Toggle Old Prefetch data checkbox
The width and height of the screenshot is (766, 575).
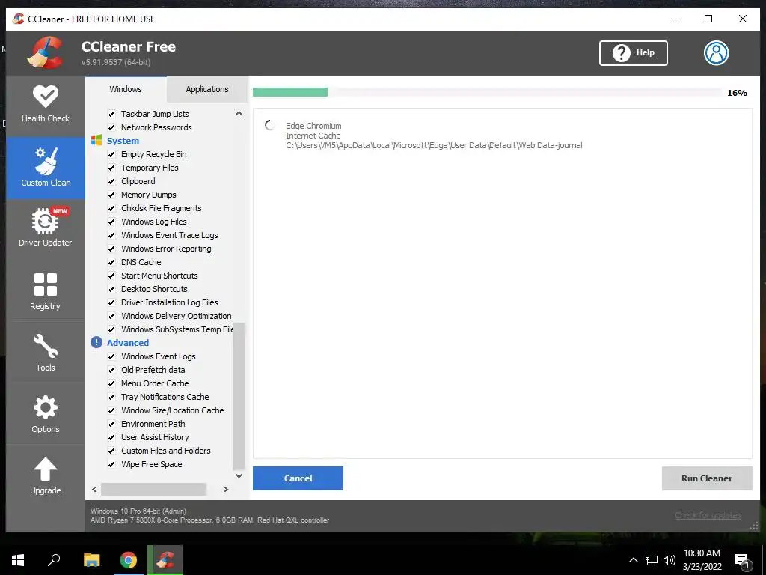(111, 370)
